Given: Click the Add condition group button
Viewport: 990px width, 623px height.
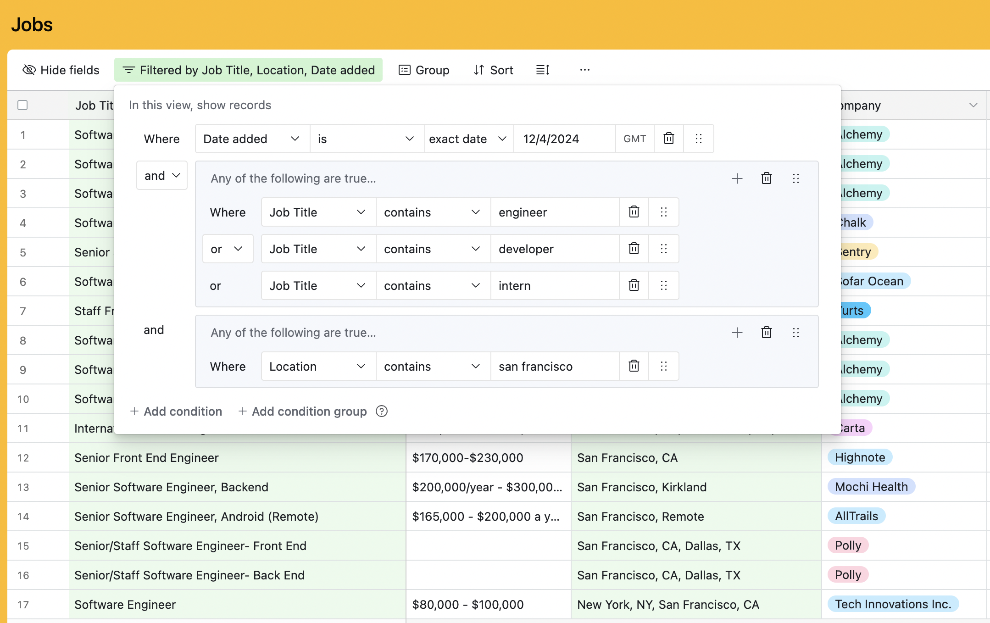Looking at the screenshot, I should [303, 411].
